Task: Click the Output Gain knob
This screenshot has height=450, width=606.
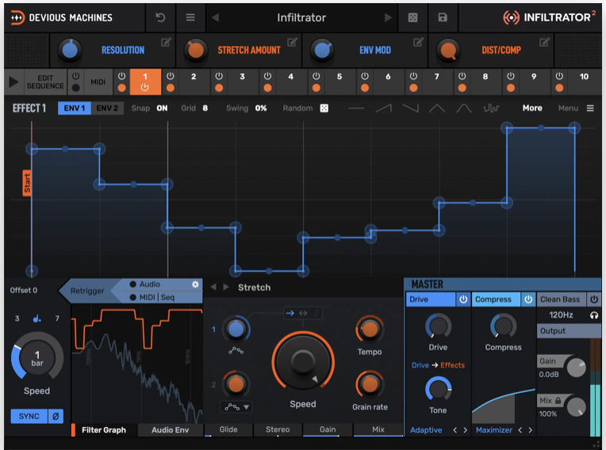Action: (576, 368)
